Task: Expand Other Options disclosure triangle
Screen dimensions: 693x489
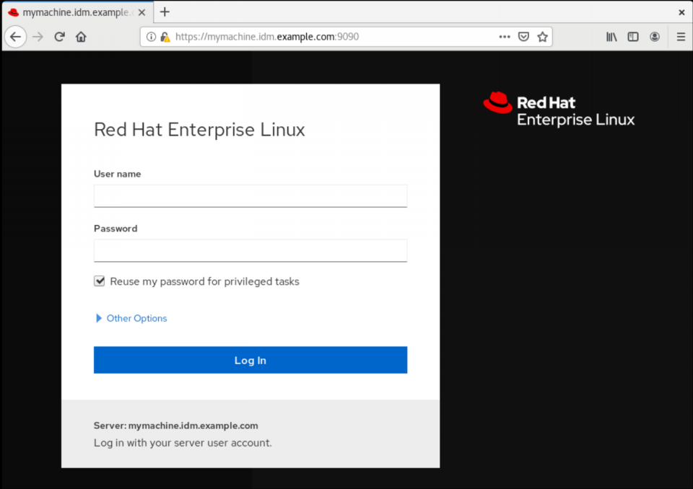Action: pos(99,318)
